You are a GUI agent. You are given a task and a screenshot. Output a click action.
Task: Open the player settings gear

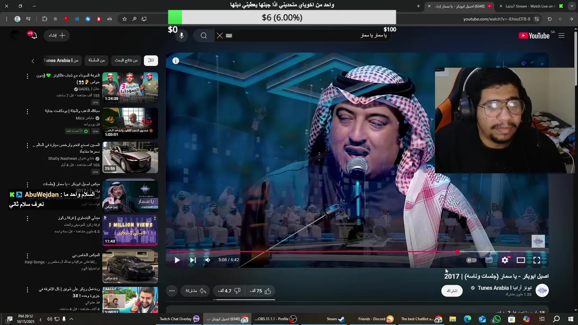[505, 260]
